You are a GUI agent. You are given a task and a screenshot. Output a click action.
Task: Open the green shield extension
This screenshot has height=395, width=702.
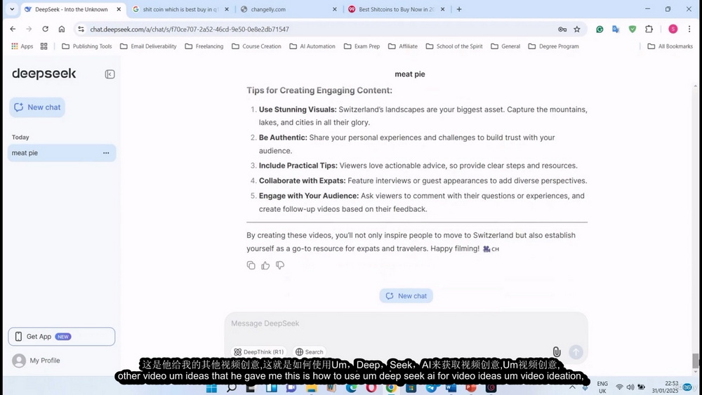click(x=633, y=29)
